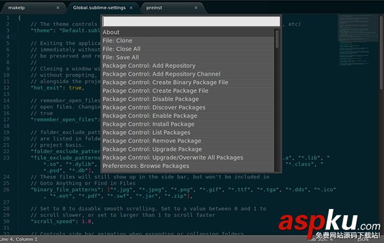Select File: Close All command

(188, 49)
